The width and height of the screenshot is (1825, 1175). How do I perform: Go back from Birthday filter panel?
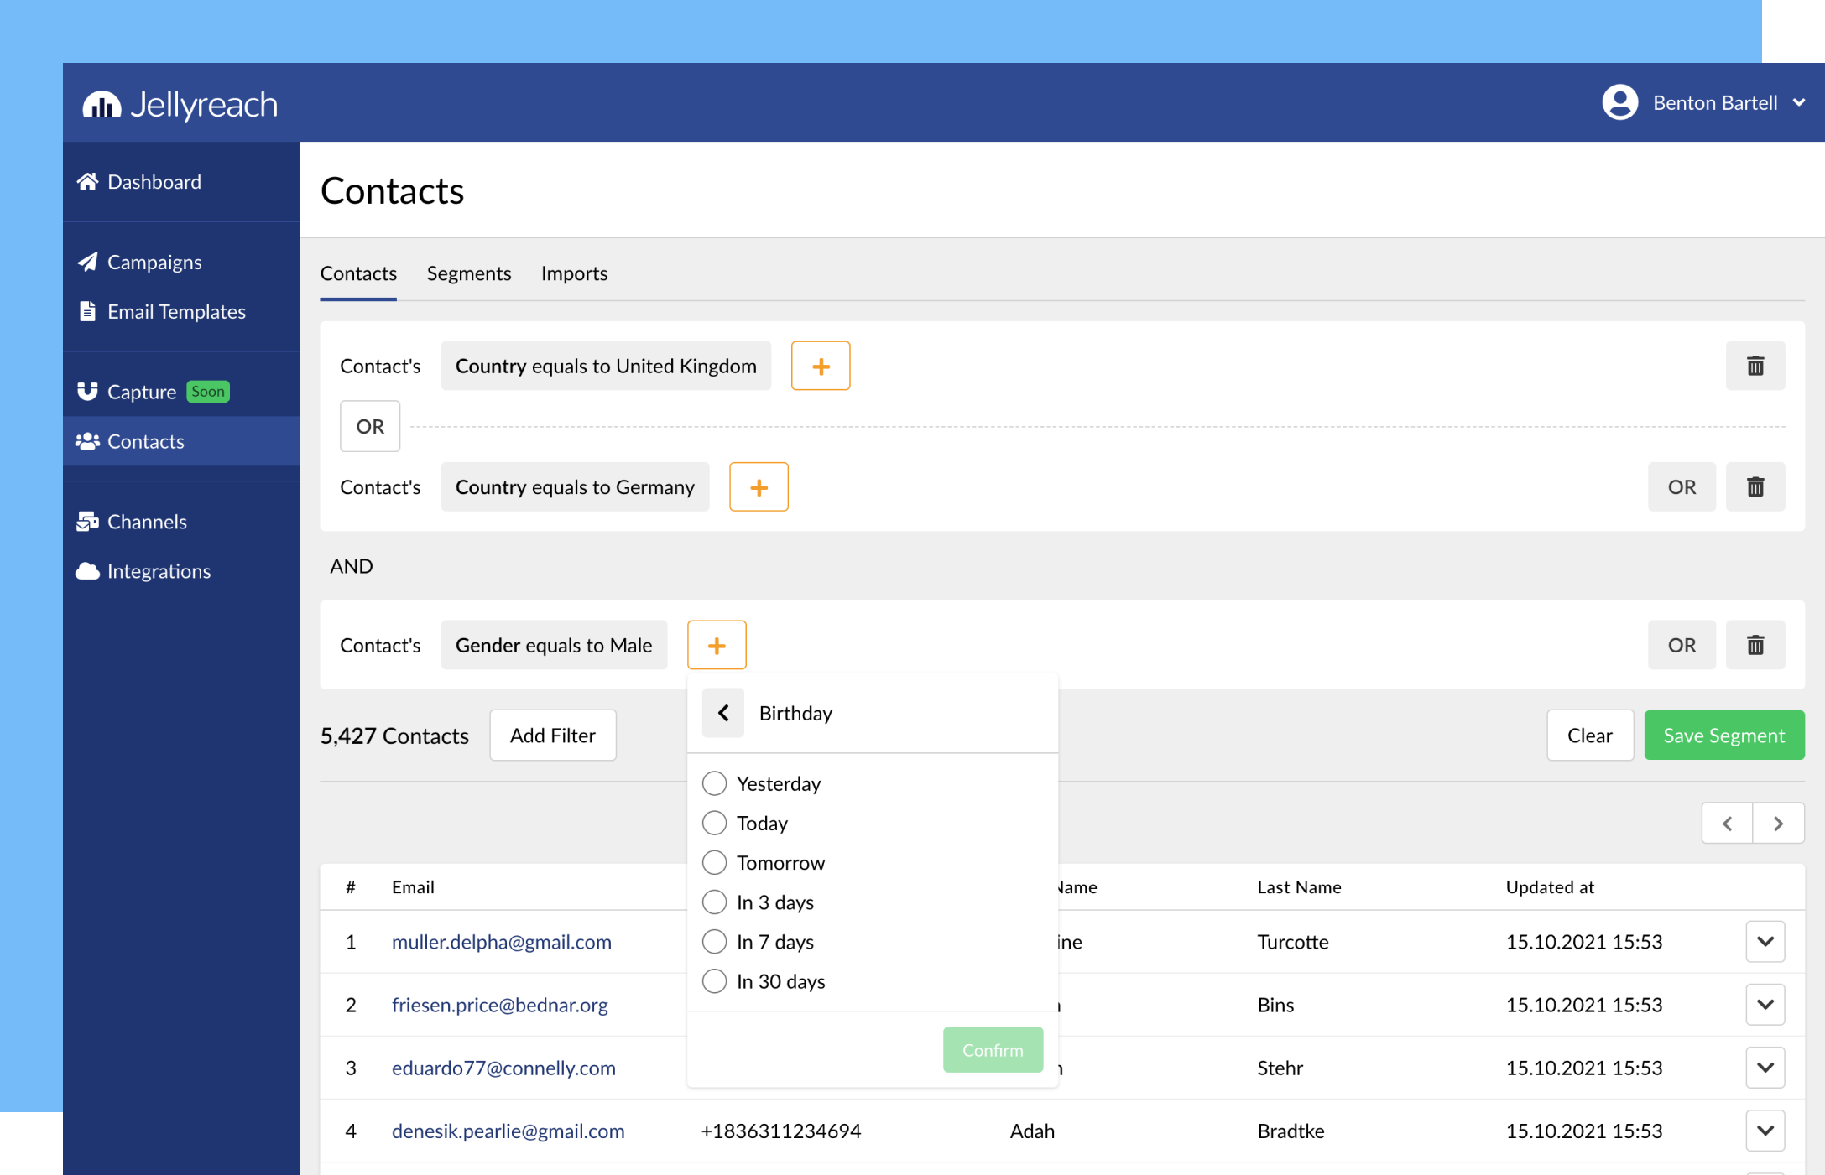tap(722, 713)
